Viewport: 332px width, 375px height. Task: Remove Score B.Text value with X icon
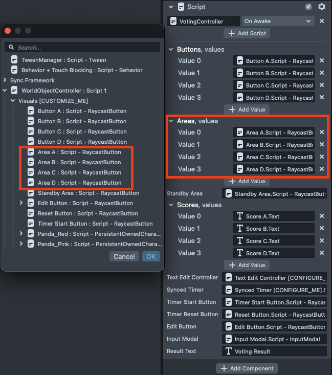pyautogui.click(x=322, y=228)
